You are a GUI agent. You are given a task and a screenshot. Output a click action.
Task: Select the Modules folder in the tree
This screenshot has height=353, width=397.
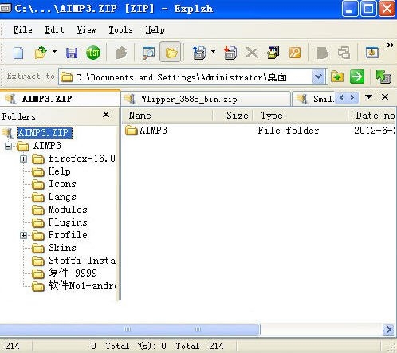pyautogui.click(x=68, y=210)
